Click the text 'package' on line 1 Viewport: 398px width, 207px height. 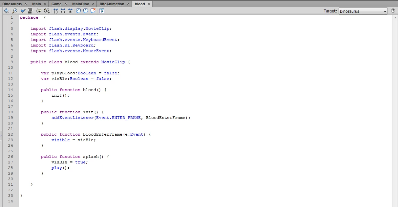[x=29, y=17]
